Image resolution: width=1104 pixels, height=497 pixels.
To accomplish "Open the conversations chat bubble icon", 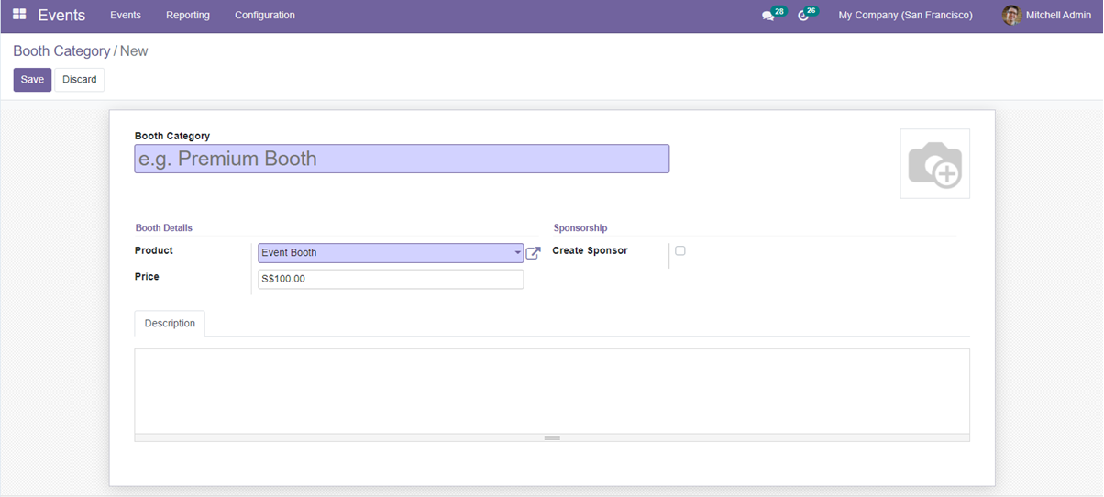I will 768,16.
